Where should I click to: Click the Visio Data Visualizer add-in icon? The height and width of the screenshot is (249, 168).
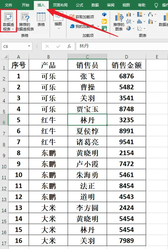pyautogui.click(x=104, y=14)
